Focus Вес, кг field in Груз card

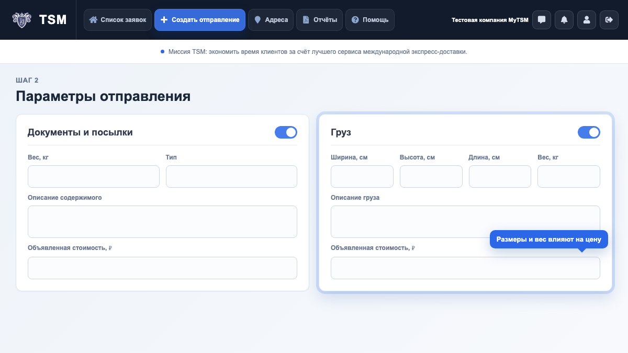(x=569, y=177)
